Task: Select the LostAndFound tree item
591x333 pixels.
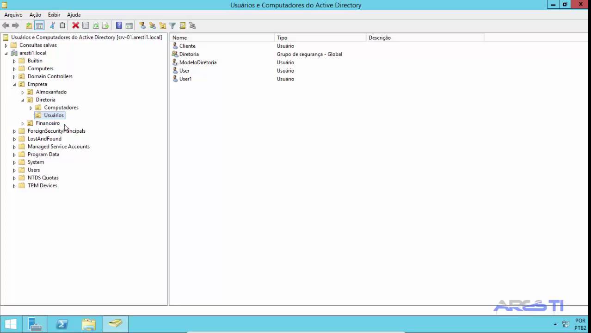Action: [44, 139]
